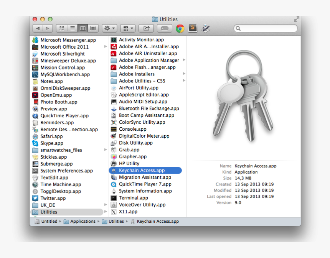Go to Applications in the path bar
Viewport: 330px width, 258px height.
coord(80,222)
